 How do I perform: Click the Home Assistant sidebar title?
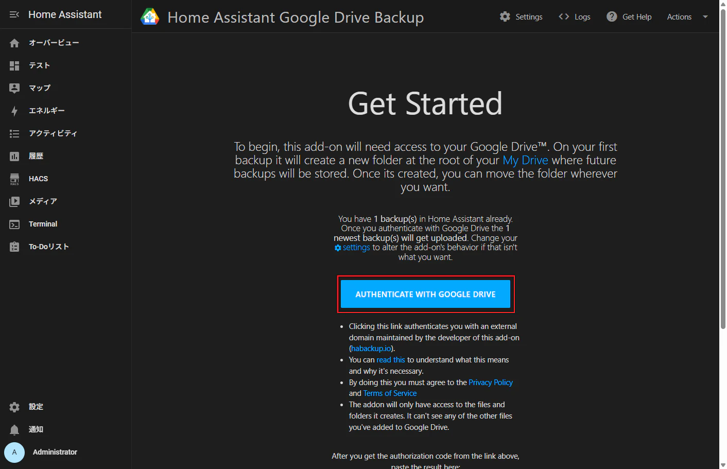(65, 14)
